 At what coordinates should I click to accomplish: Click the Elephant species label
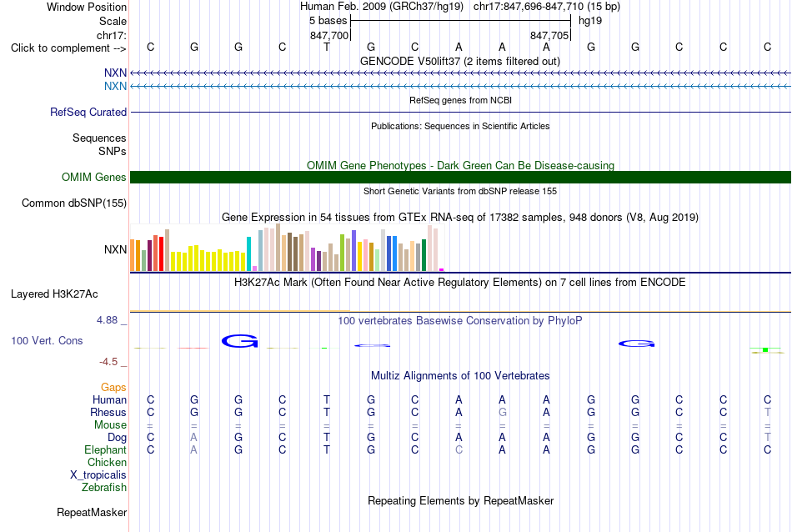click(x=105, y=449)
